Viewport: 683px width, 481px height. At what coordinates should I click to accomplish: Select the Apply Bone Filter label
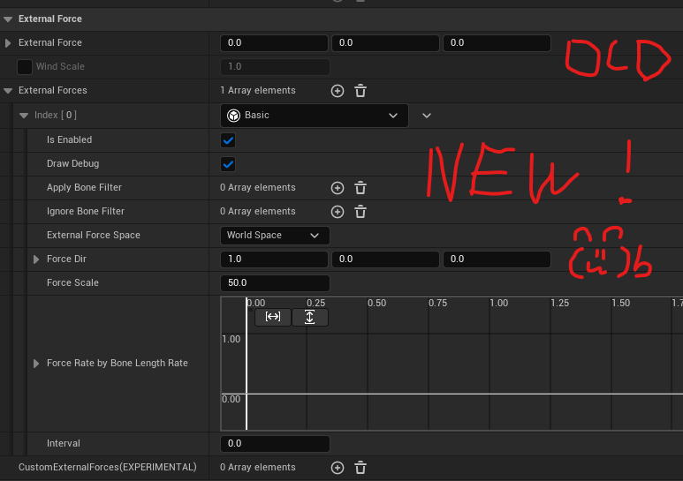tap(84, 188)
